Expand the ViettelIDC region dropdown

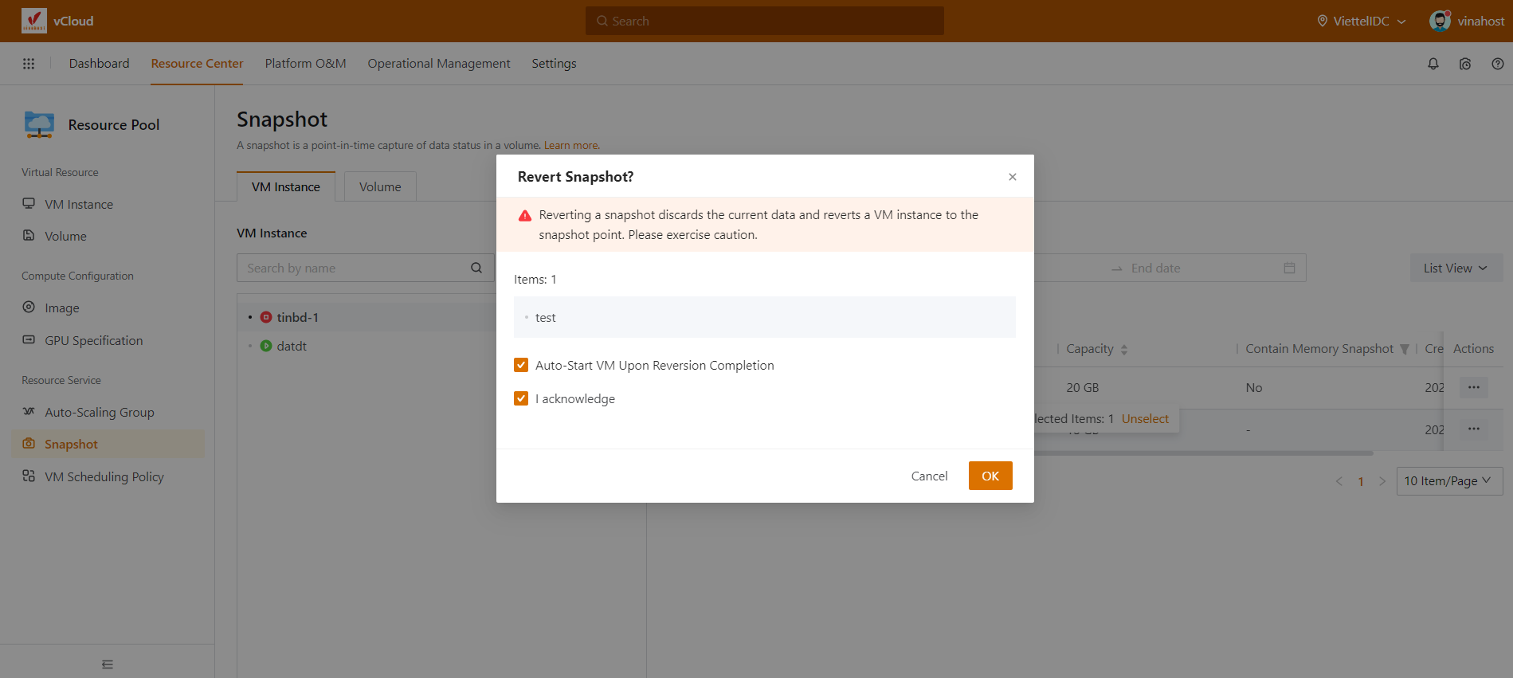pos(1362,21)
